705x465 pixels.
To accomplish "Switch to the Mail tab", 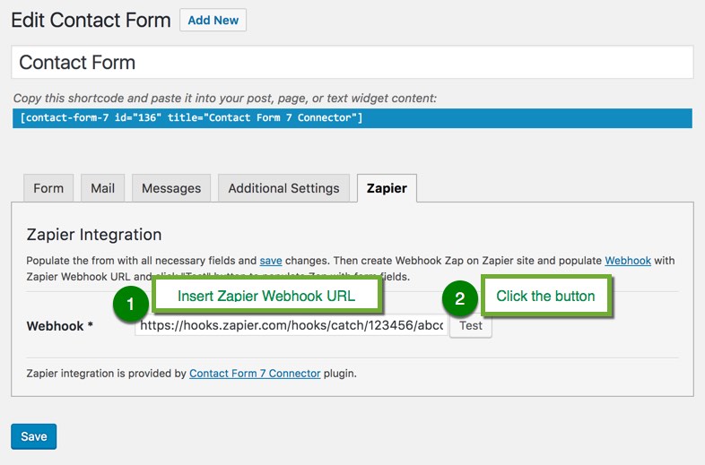I will click(x=102, y=188).
